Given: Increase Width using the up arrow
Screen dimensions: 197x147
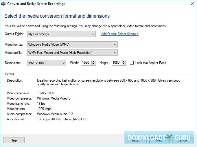Looking at the screenshot, I should 93,61.
